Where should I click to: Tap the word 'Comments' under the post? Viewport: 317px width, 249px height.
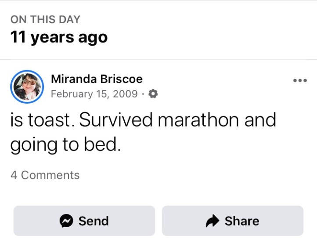(50, 175)
